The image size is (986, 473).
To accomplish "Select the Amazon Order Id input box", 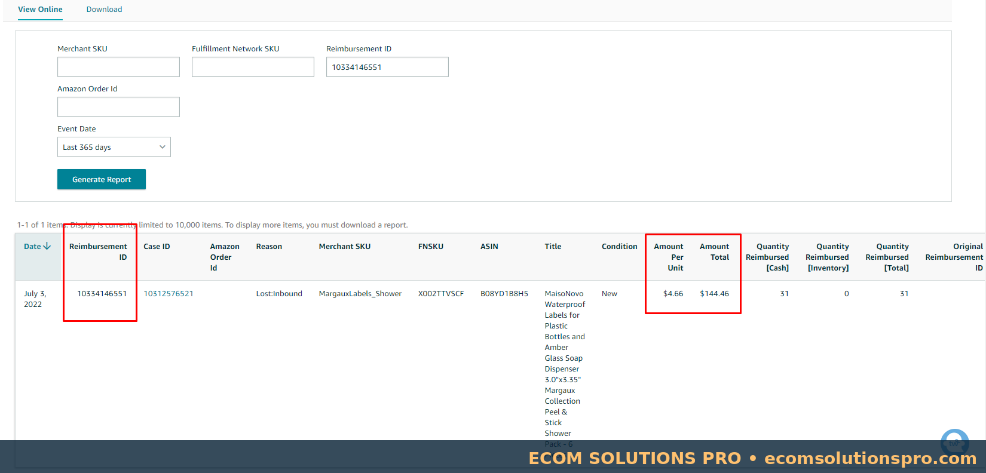I will [x=118, y=107].
